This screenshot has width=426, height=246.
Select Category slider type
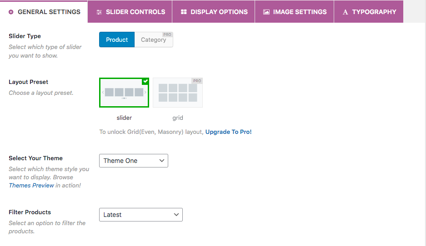tap(154, 39)
